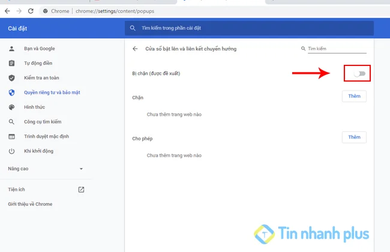Toggle the Bị chặn (được đề xuất) switch

(359, 74)
